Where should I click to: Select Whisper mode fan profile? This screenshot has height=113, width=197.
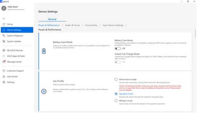(116, 101)
